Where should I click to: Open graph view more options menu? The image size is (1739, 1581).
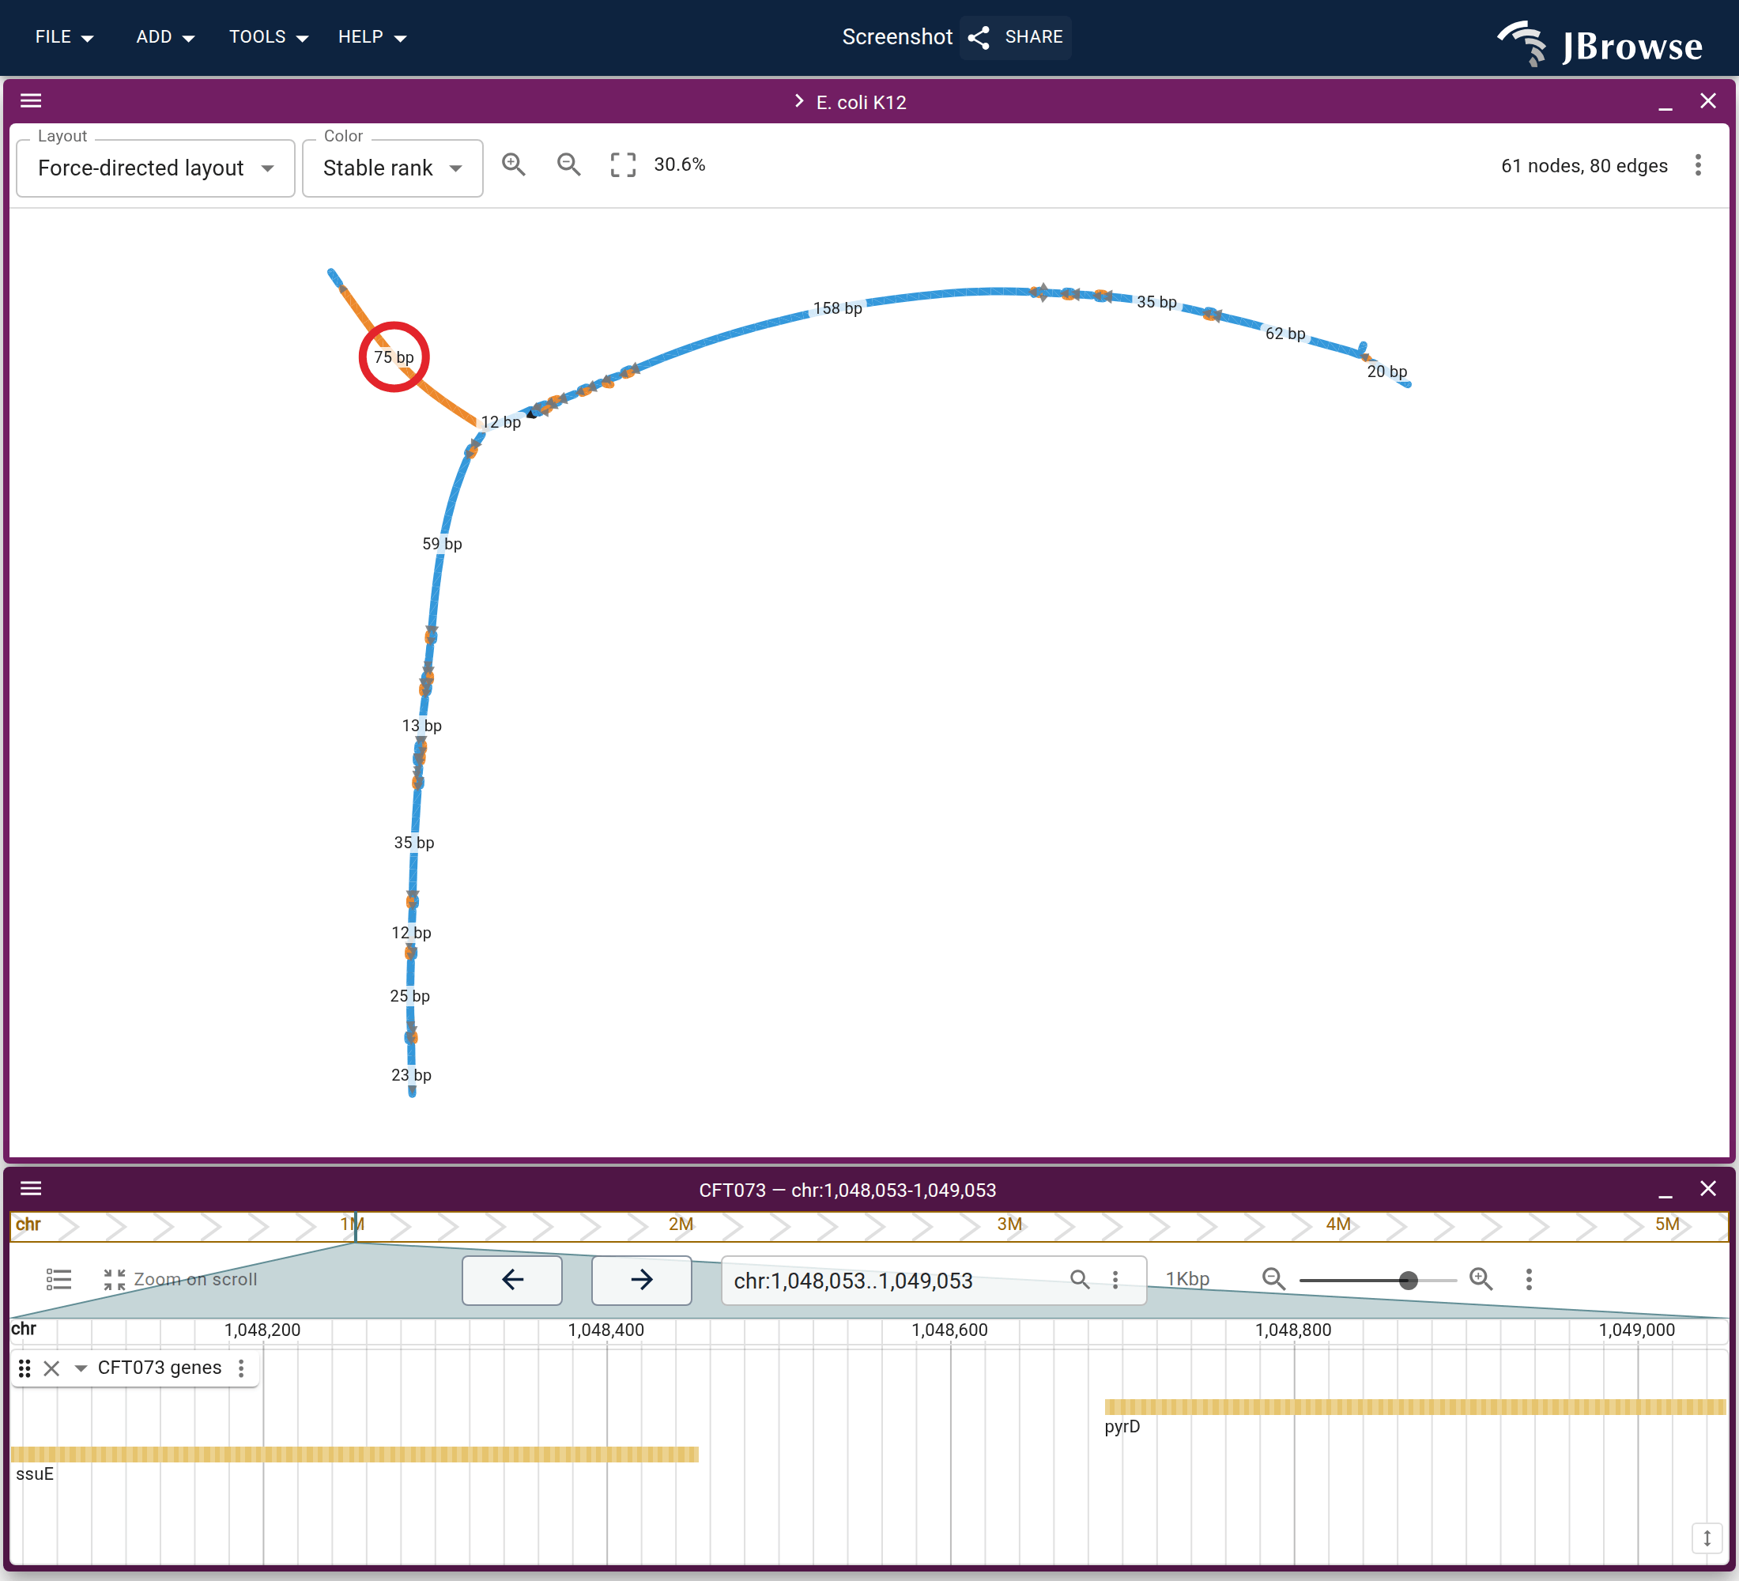point(1698,165)
